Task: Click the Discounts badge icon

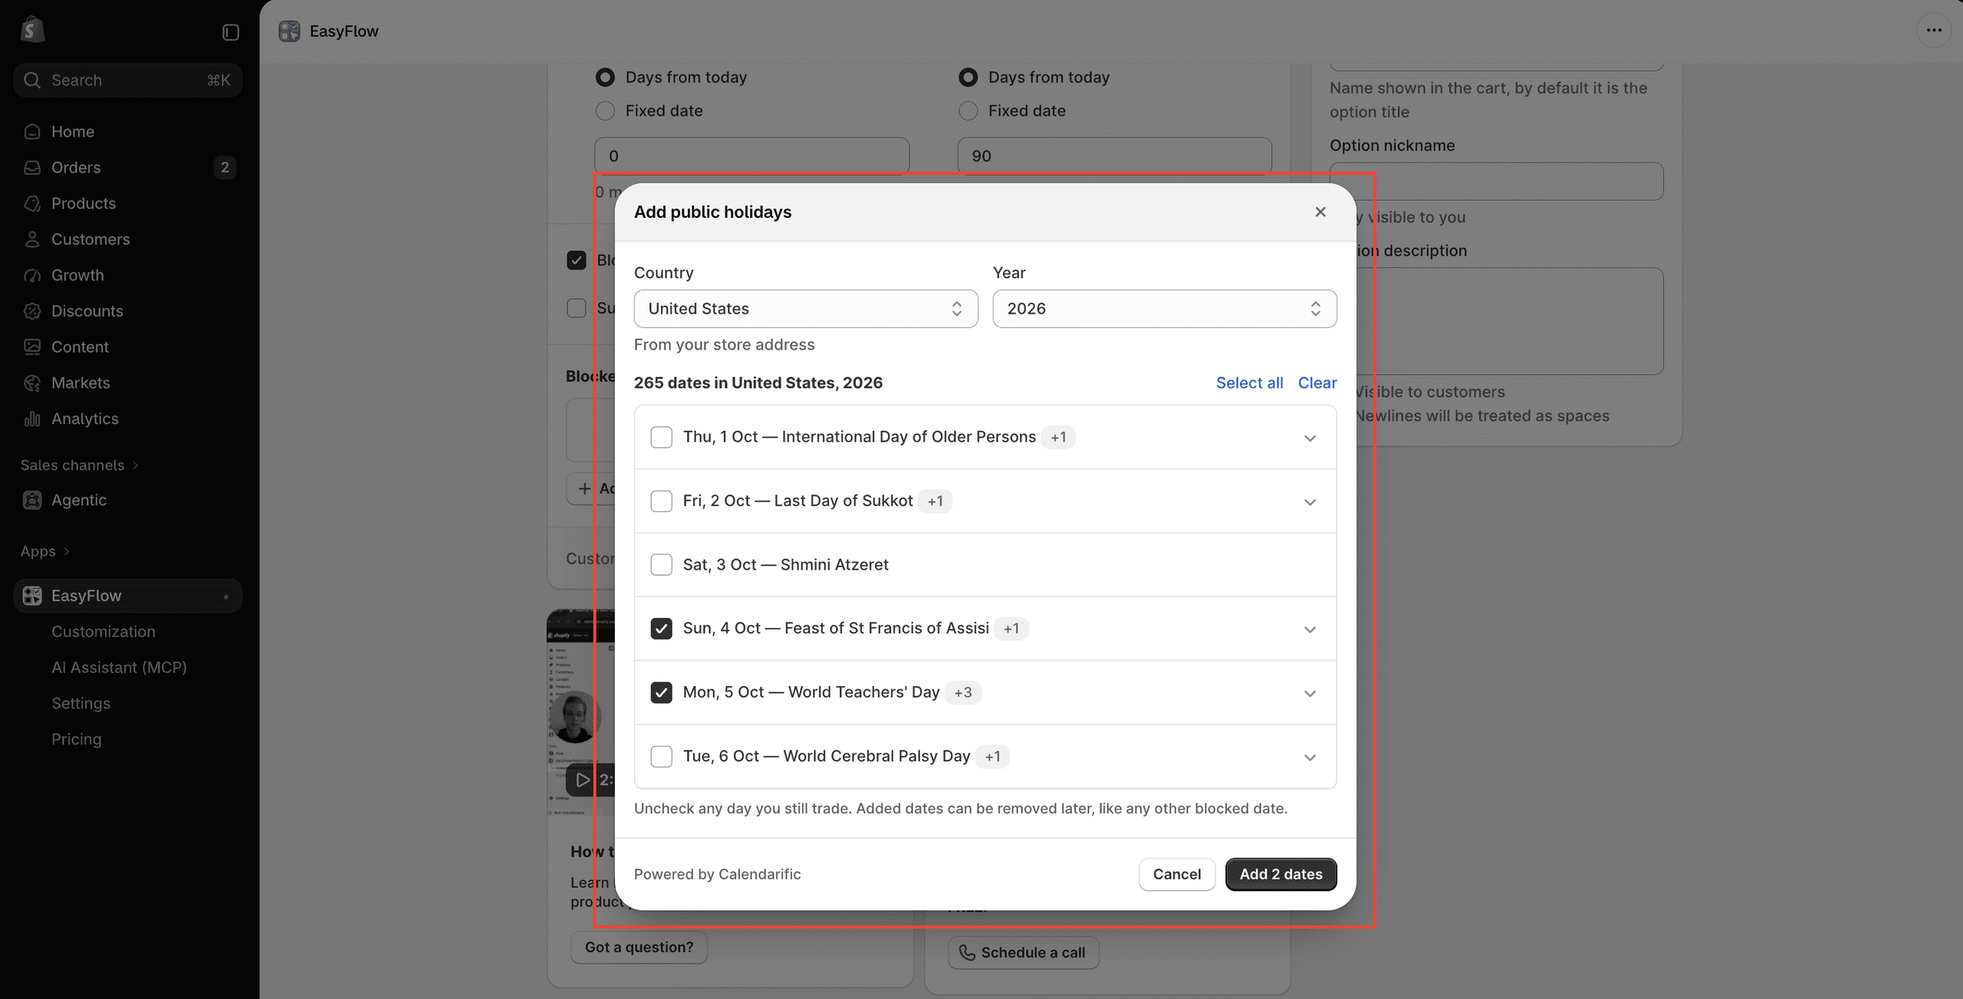Action: (31, 311)
